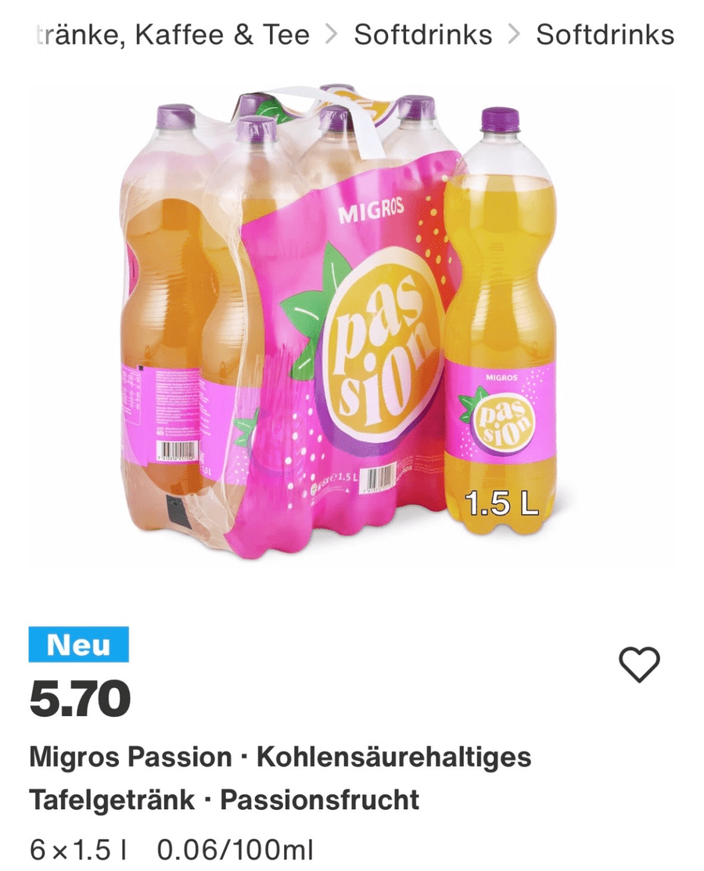Click the 1.5 L label on the bottle
This screenshot has width=704, height=871.
tap(502, 504)
